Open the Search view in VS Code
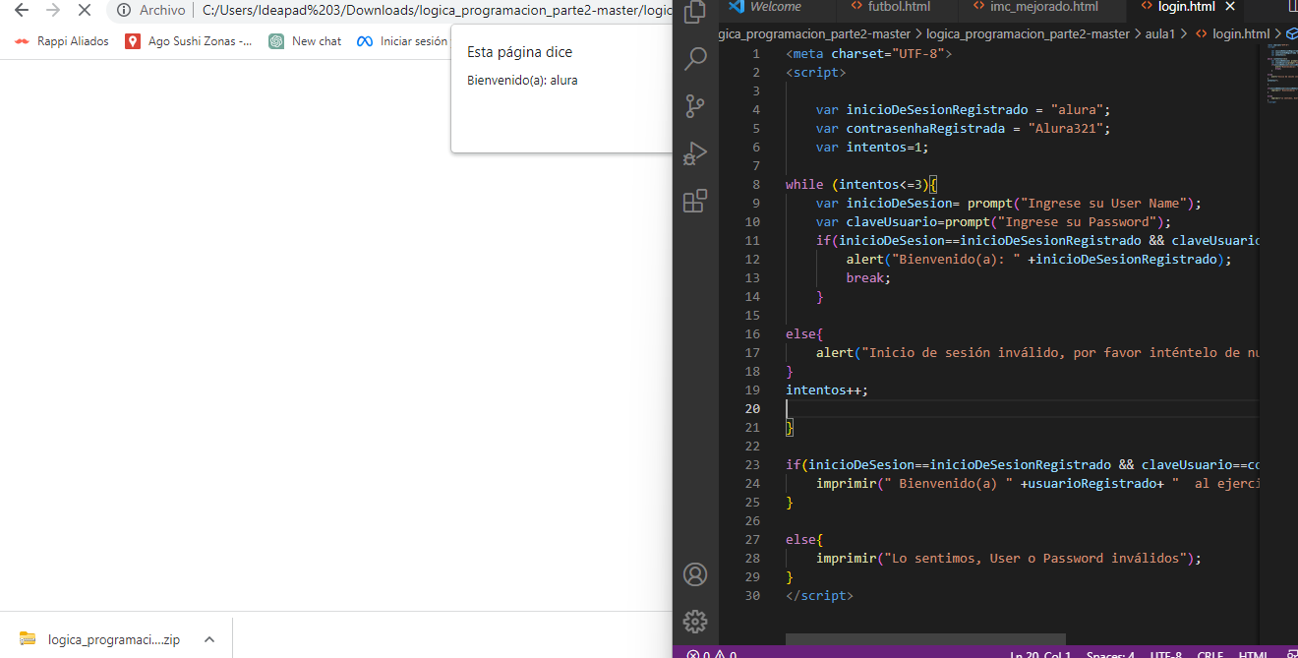This screenshot has width=1298, height=658. click(x=695, y=59)
